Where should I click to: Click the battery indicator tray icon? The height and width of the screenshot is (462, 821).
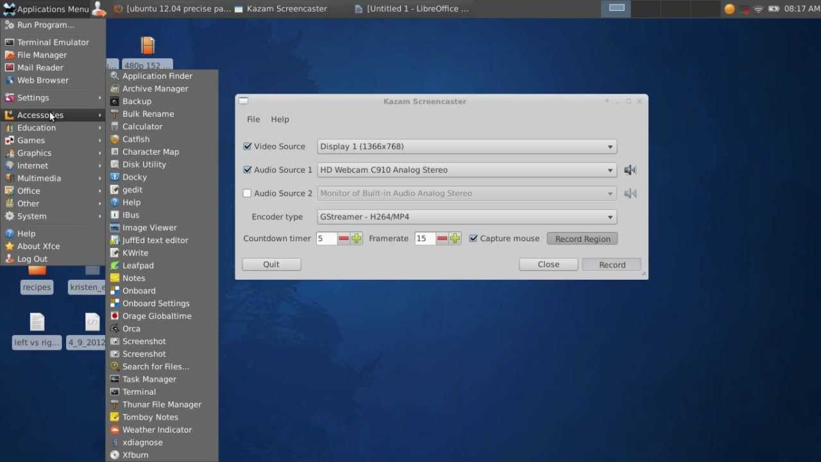[774, 9]
